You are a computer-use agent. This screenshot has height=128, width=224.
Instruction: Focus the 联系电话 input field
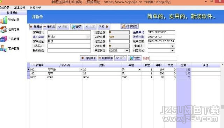click(x=69, y=50)
